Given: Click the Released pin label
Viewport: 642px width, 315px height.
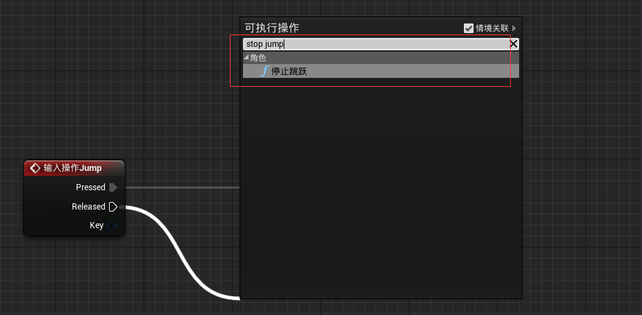Looking at the screenshot, I should pyautogui.click(x=88, y=207).
